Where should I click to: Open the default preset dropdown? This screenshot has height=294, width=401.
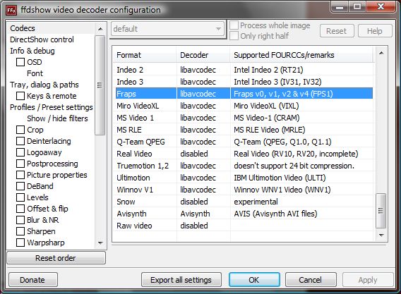[x=167, y=29]
